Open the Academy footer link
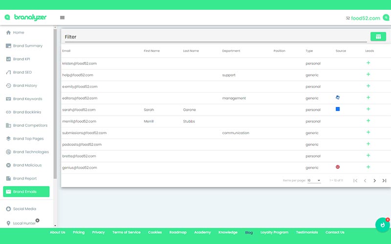The height and width of the screenshot is (244, 391). click(x=202, y=232)
